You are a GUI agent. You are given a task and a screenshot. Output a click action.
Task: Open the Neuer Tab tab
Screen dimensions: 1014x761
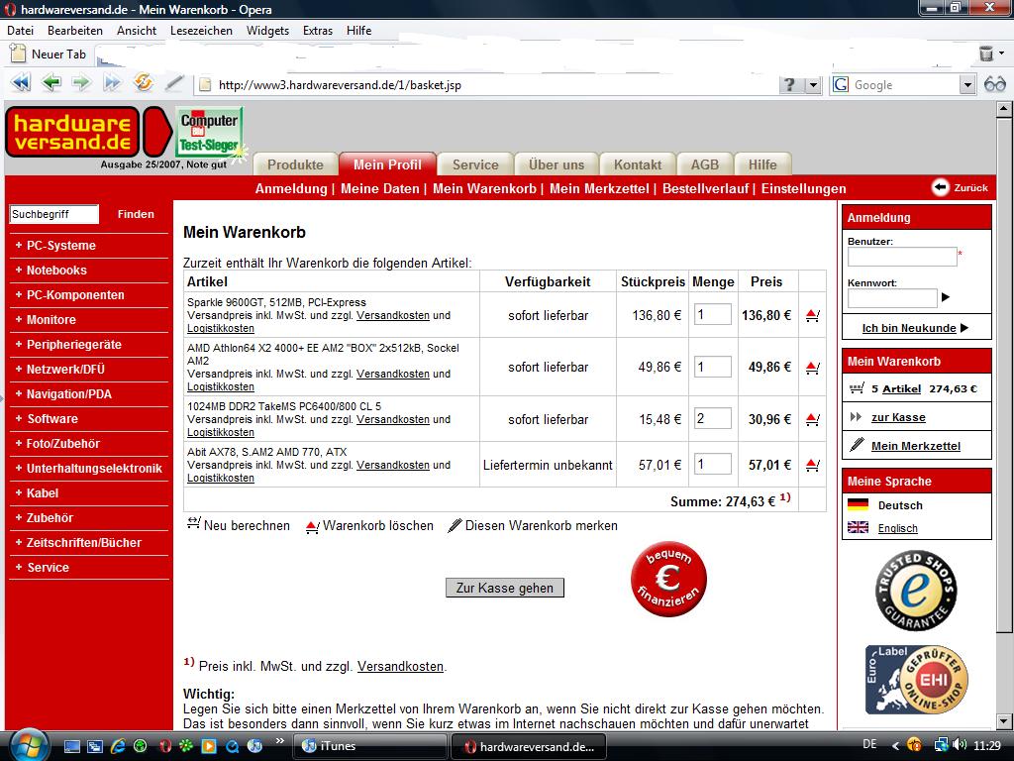coord(50,54)
